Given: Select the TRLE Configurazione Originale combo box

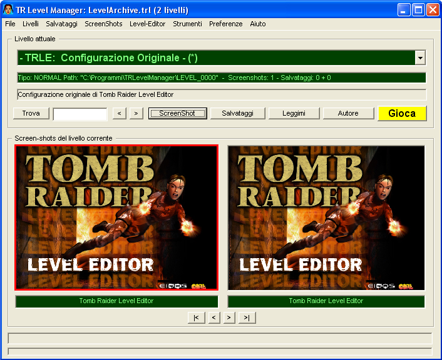Looking at the screenshot, I should 221,58.
